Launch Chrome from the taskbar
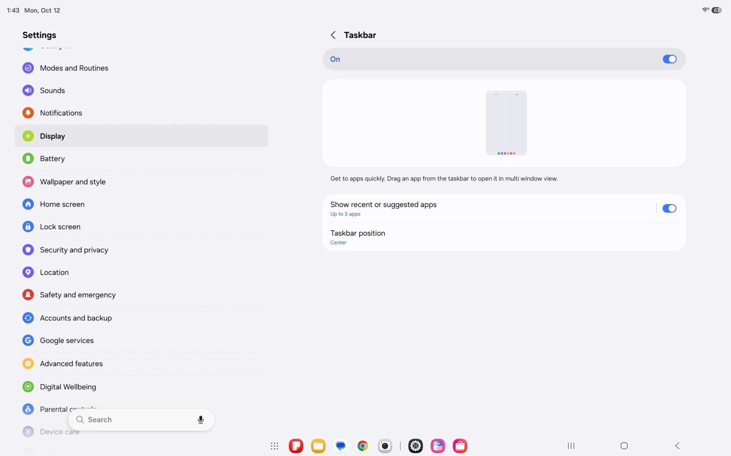Image resolution: width=731 pixels, height=456 pixels. 363,446
